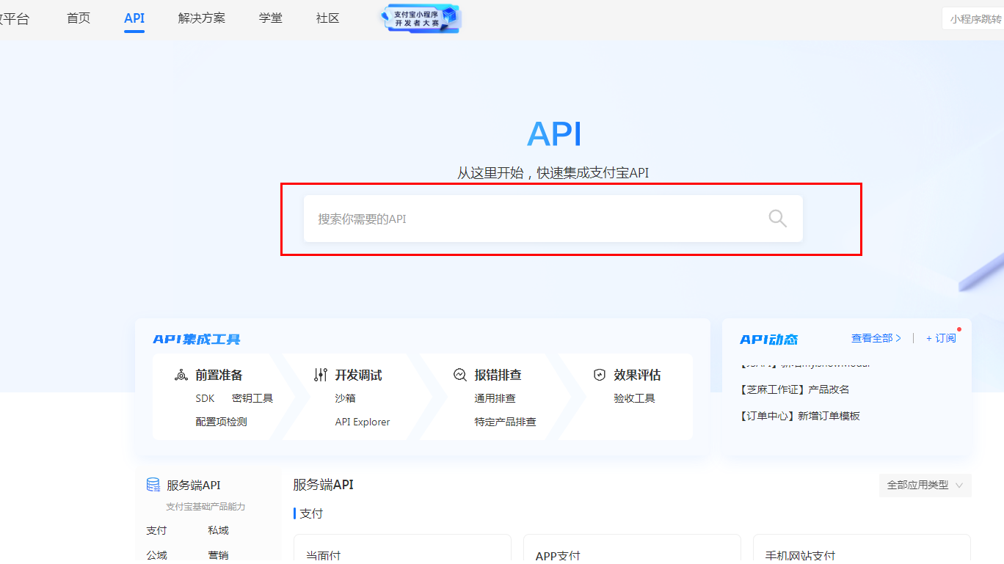Click the 报错排查 icon
Image resolution: width=1004 pixels, height=564 pixels.
[x=460, y=375]
